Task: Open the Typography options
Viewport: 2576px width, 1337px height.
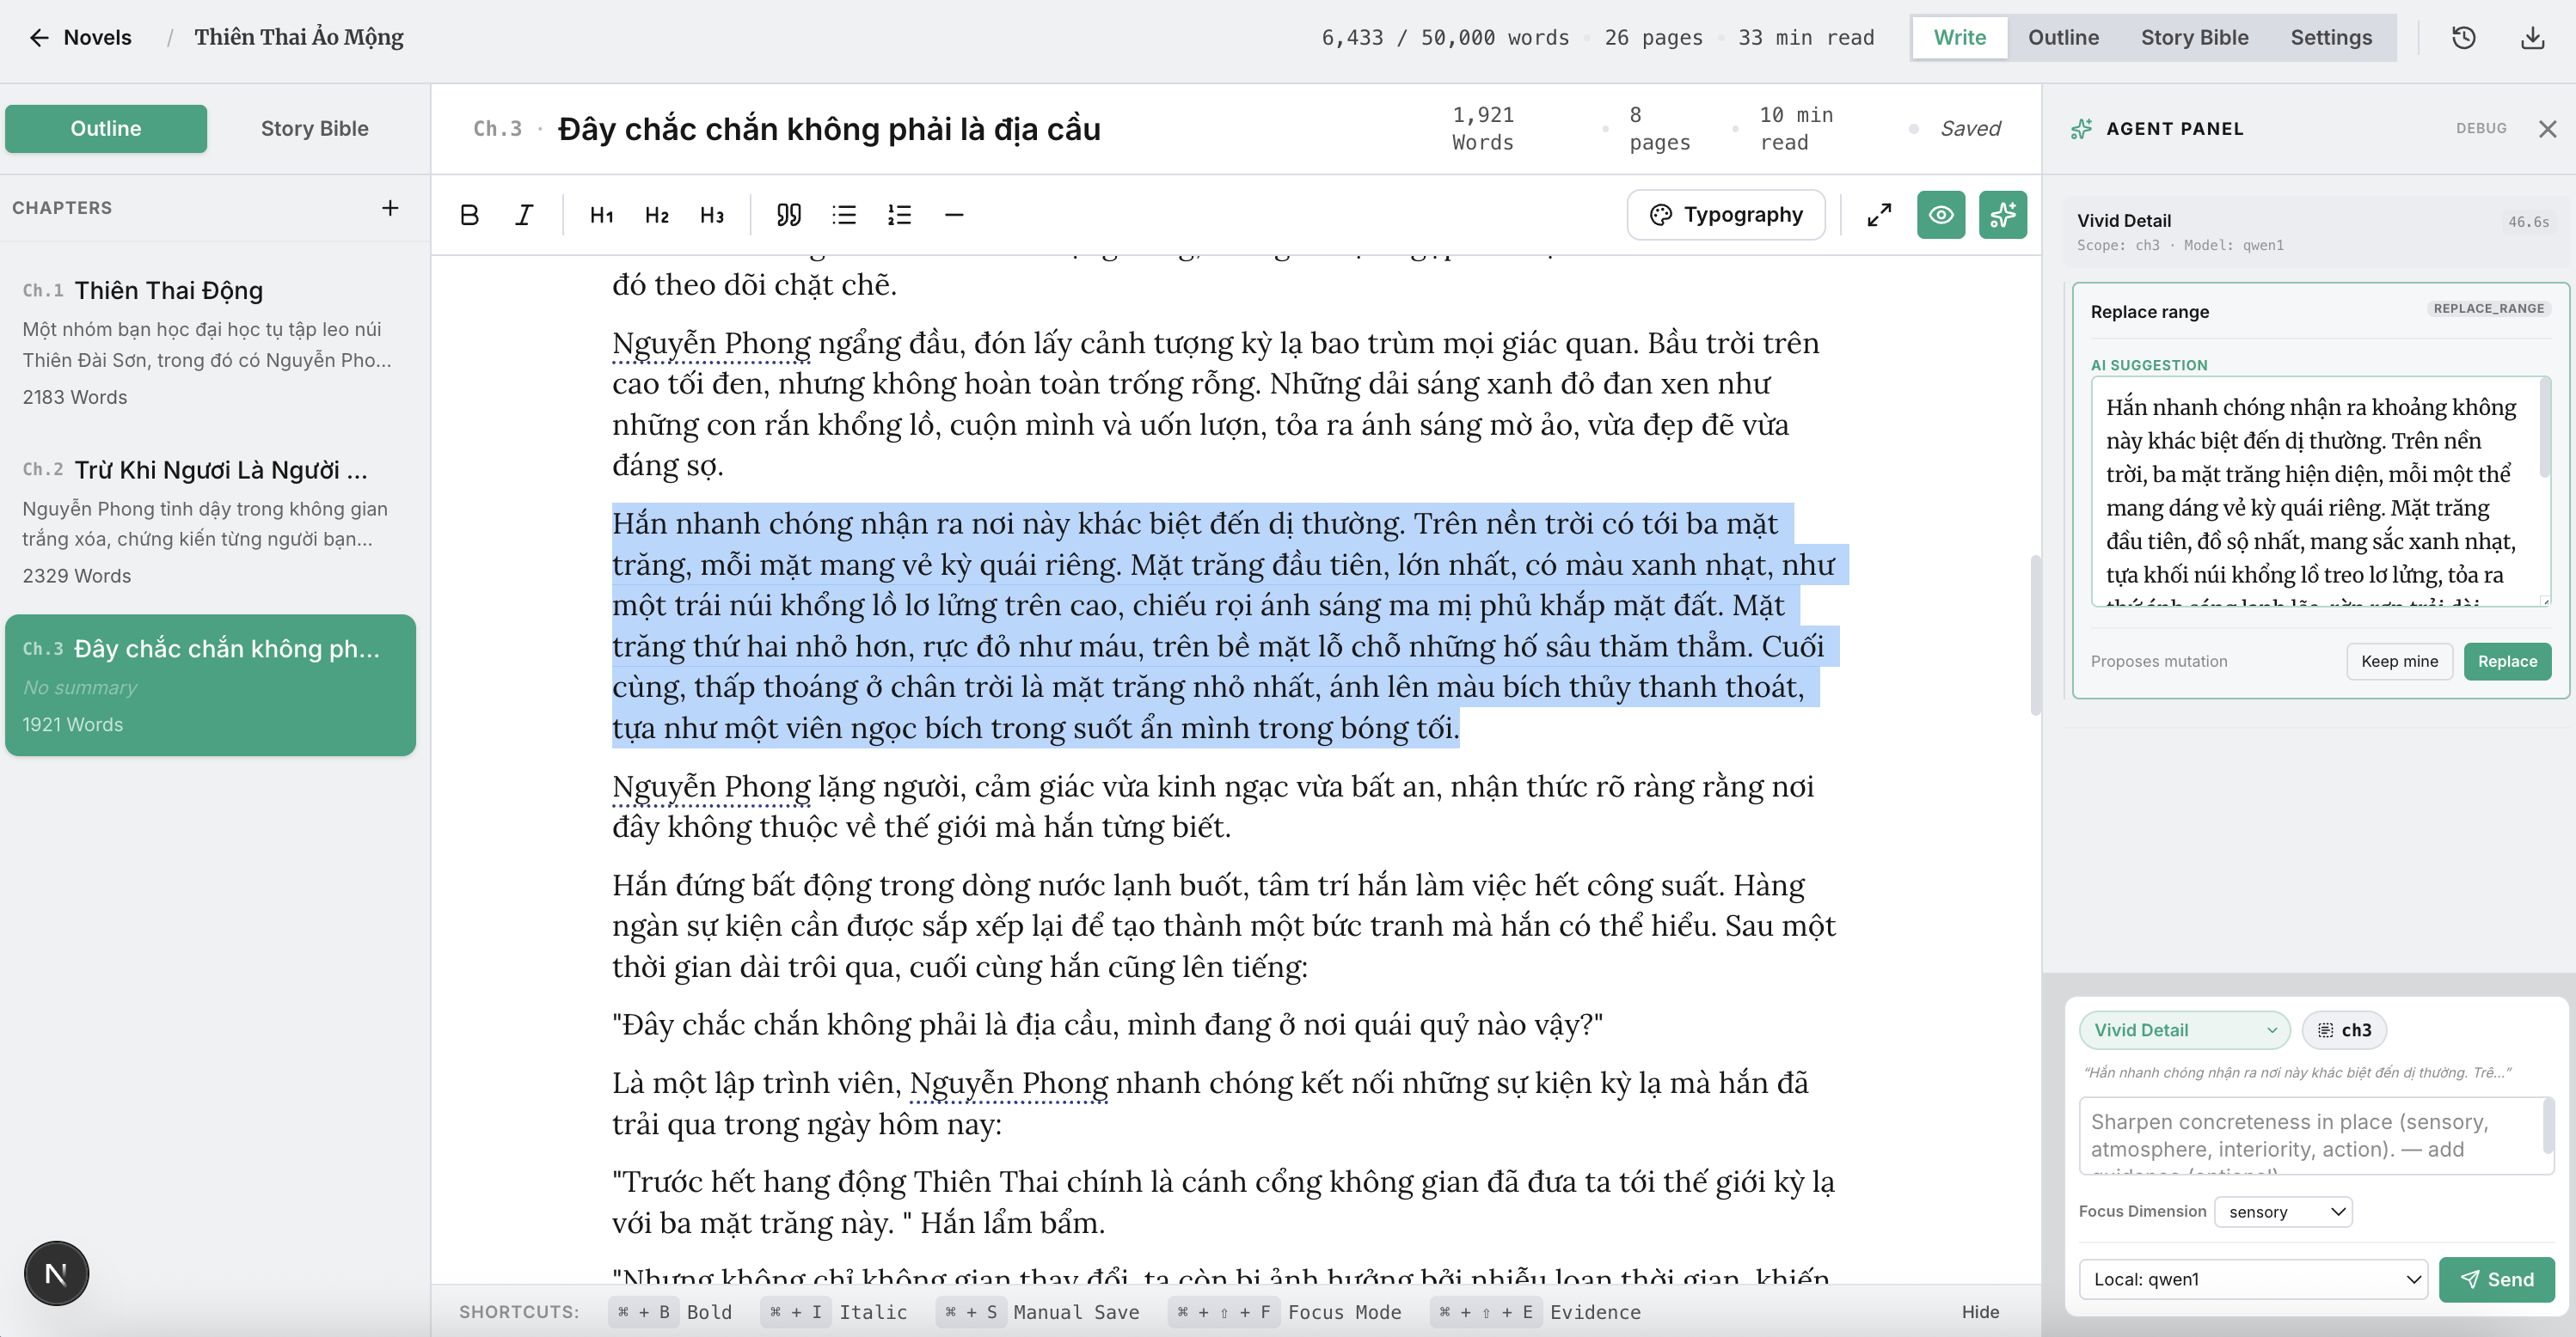Action: (1726, 215)
